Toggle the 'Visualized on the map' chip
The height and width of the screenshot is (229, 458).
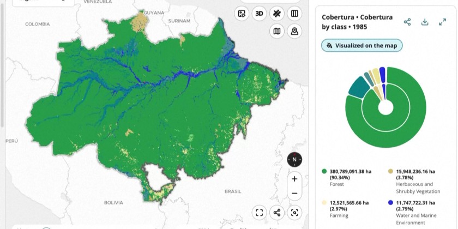362,46
